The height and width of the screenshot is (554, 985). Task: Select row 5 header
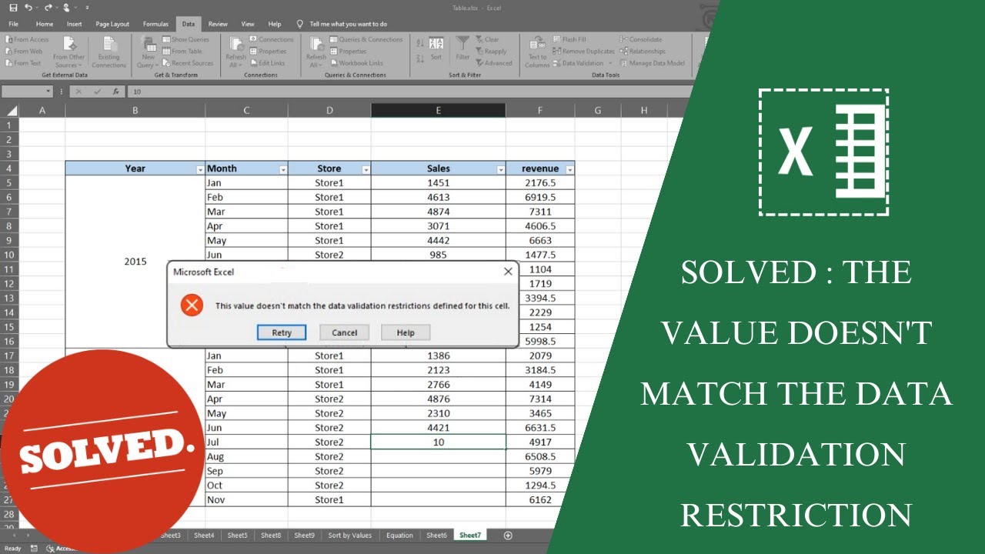9,183
